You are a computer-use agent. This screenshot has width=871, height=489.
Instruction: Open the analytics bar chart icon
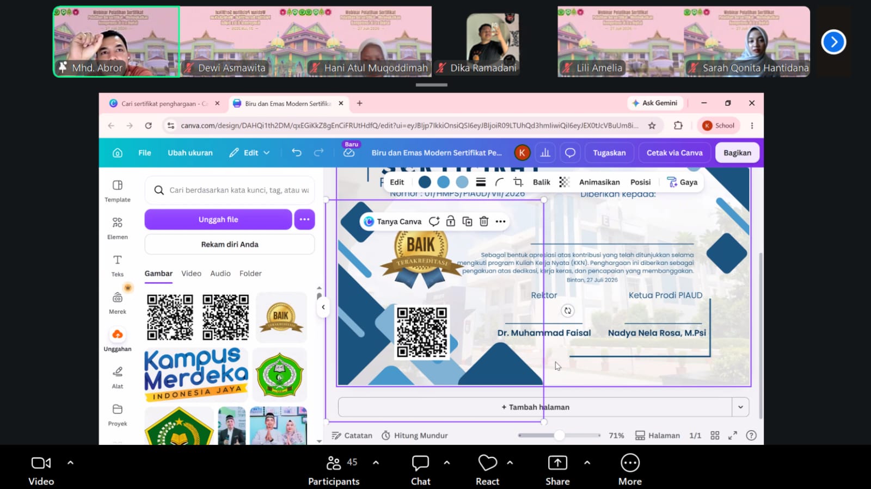pyautogui.click(x=545, y=153)
